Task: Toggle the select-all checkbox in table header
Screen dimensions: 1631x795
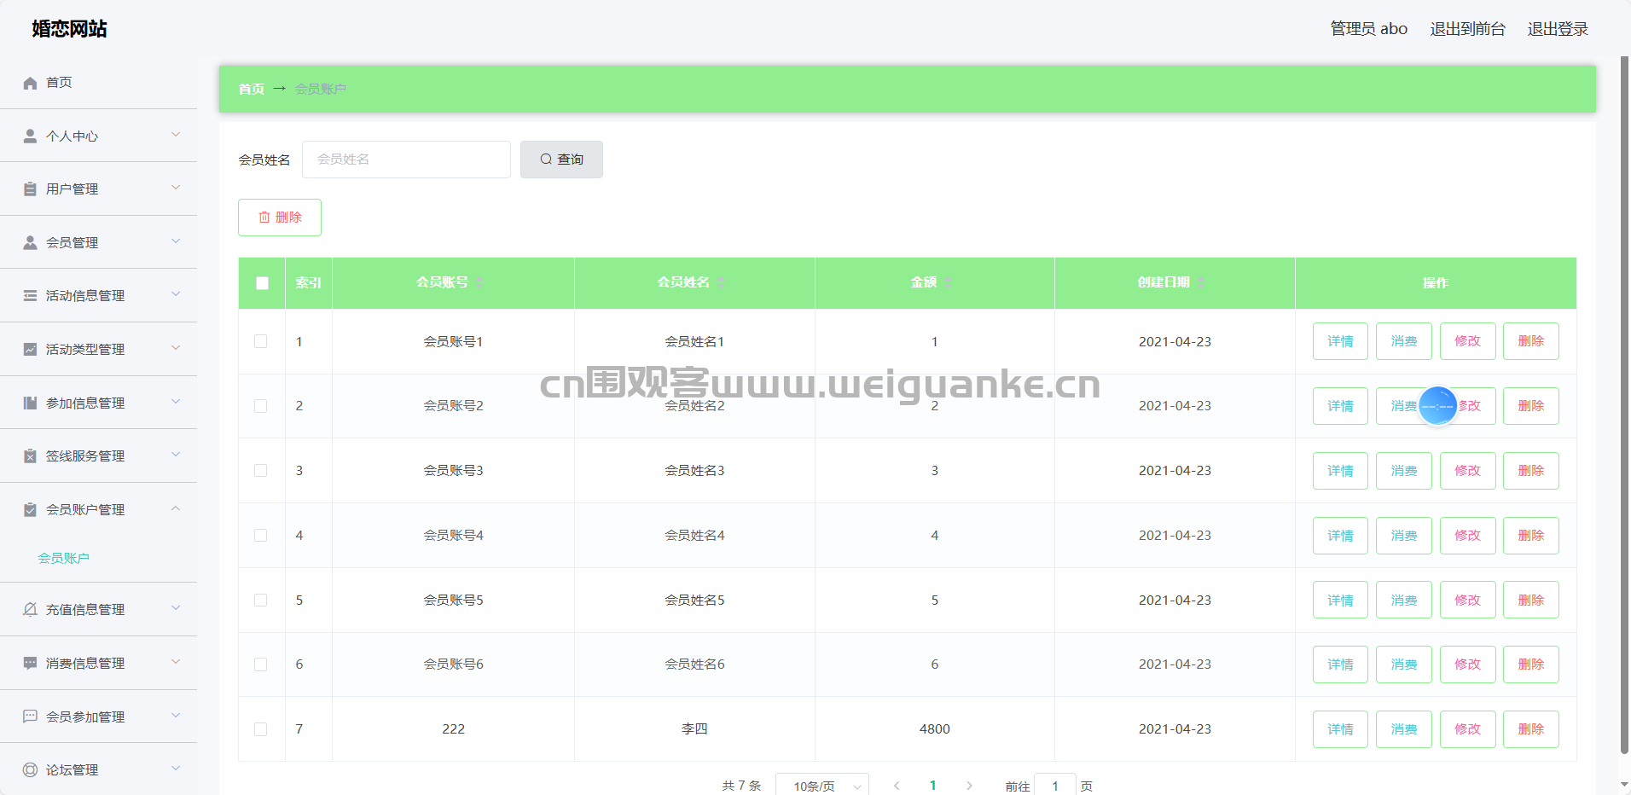Action: pyautogui.click(x=262, y=283)
